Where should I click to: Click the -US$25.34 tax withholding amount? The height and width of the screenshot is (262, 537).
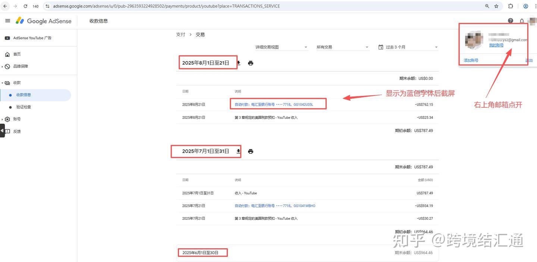pyautogui.click(x=425, y=117)
